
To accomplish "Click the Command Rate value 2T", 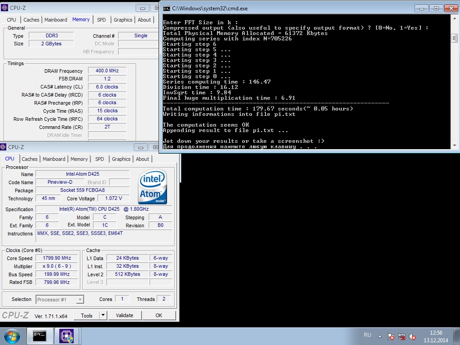I will tap(107, 127).
